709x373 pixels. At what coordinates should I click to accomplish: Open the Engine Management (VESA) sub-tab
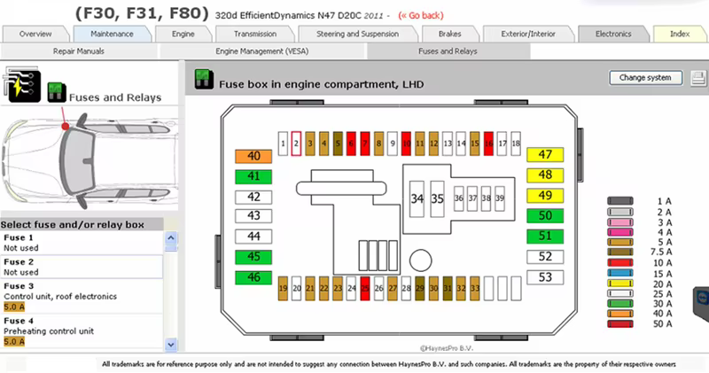[x=262, y=51]
